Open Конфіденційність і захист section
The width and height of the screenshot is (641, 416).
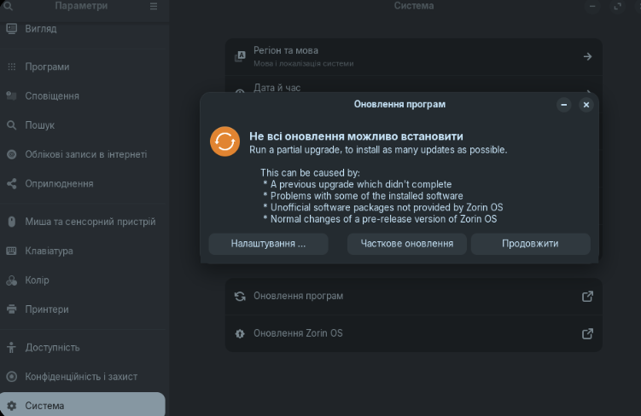[81, 377]
